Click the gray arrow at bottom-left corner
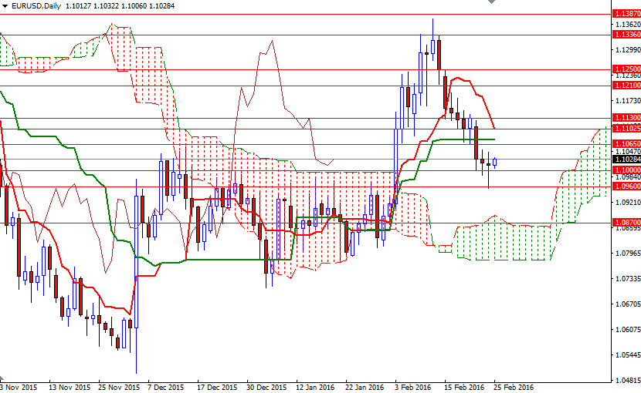This screenshot has width=641, height=393. click(x=2, y=378)
